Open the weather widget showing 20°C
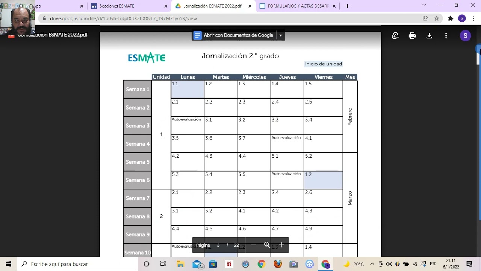Screen dimensions: 481x271 tap(354, 264)
